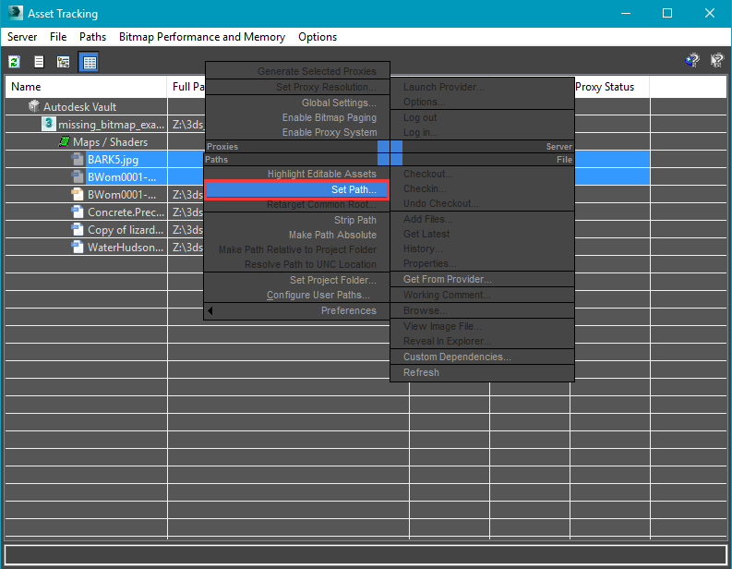Viewport: 732px width, 569px height.
Task: Click the 3ds Max app icon in title bar
Action: [15, 13]
